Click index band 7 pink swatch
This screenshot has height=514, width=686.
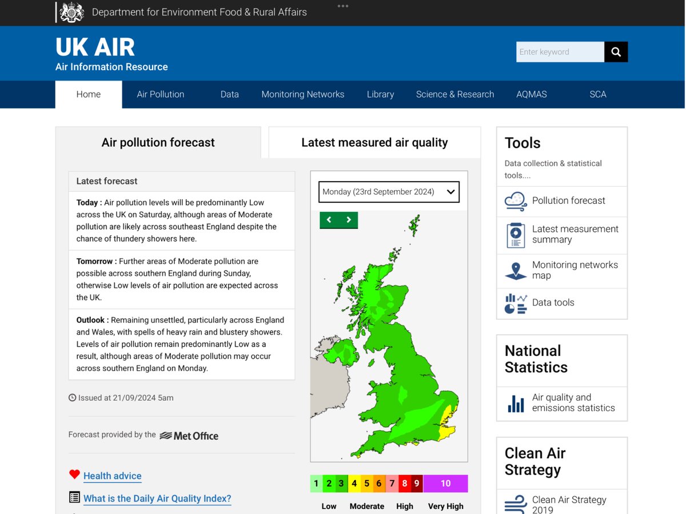(392, 484)
